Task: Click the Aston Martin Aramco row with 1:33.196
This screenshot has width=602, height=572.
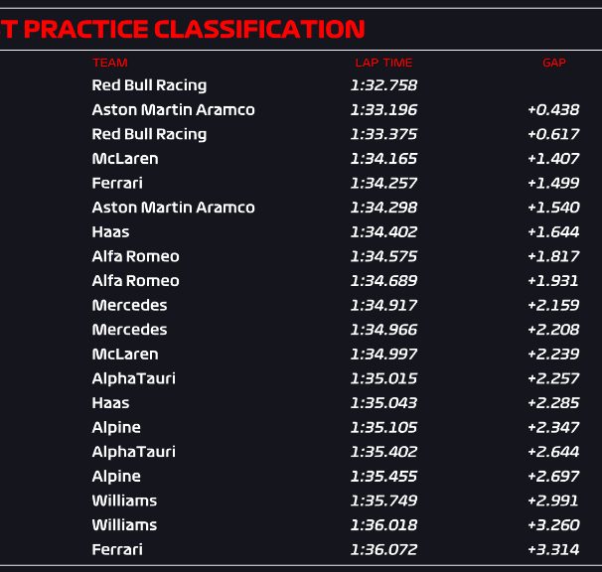Action: pyautogui.click(x=301, y=110)
